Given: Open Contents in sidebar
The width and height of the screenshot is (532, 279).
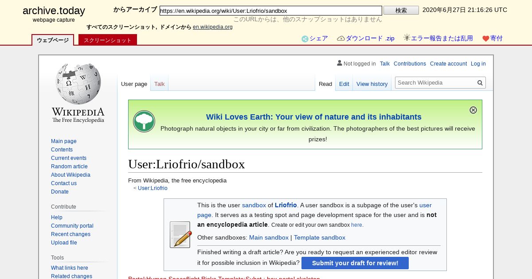Looking at the screenshot, I should coord(62,150).
